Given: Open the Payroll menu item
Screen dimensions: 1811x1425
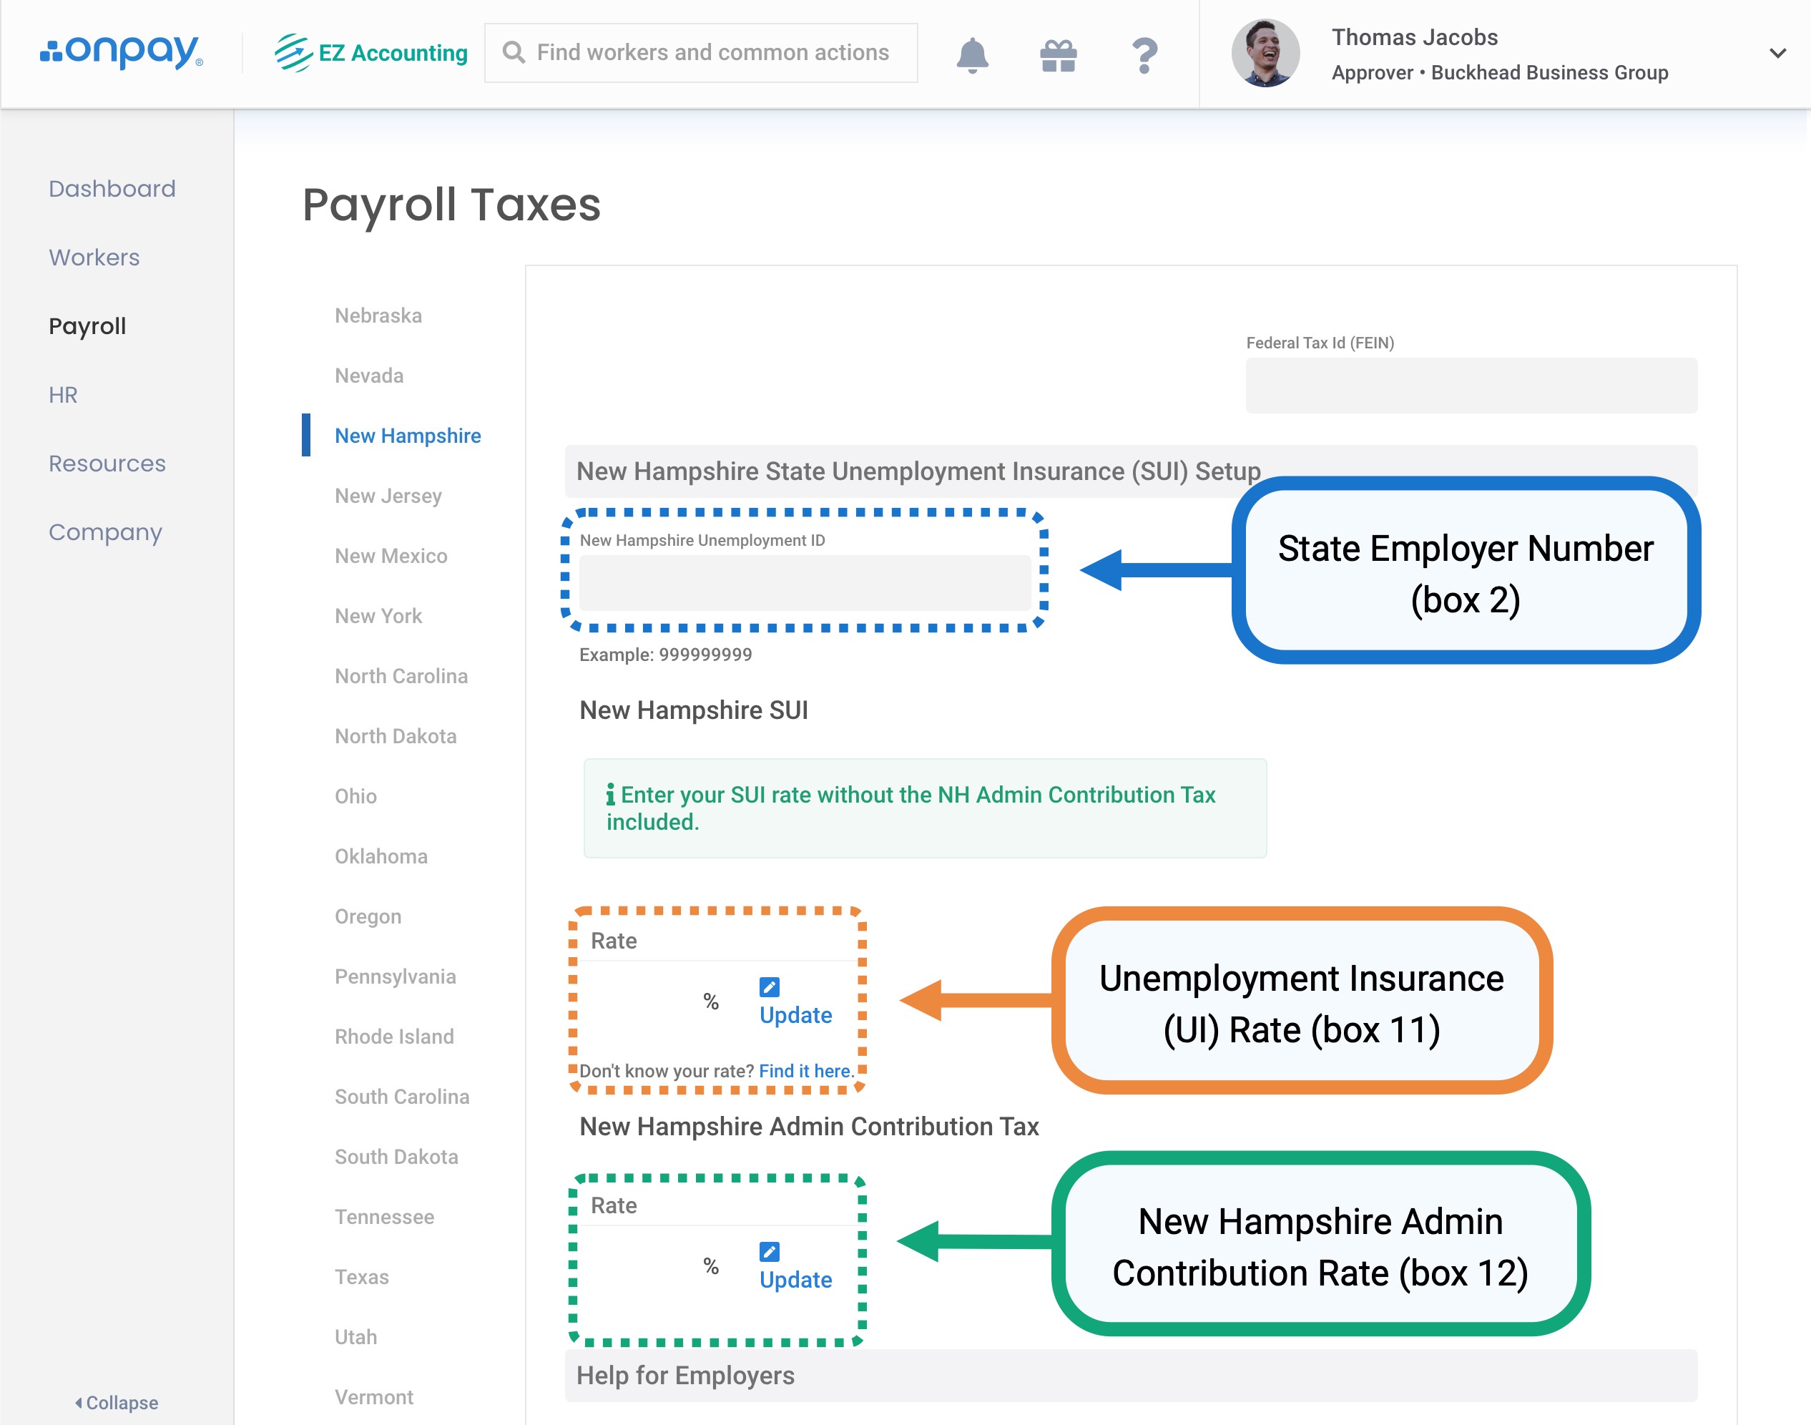Looking at the screenshot, I should (x=87, y=326).
